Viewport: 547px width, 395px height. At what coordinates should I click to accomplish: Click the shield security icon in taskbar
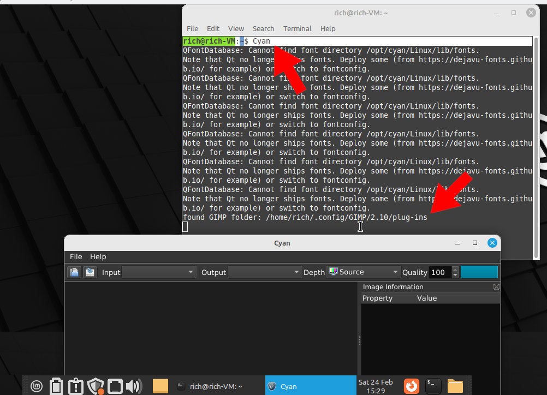point(95,386)
